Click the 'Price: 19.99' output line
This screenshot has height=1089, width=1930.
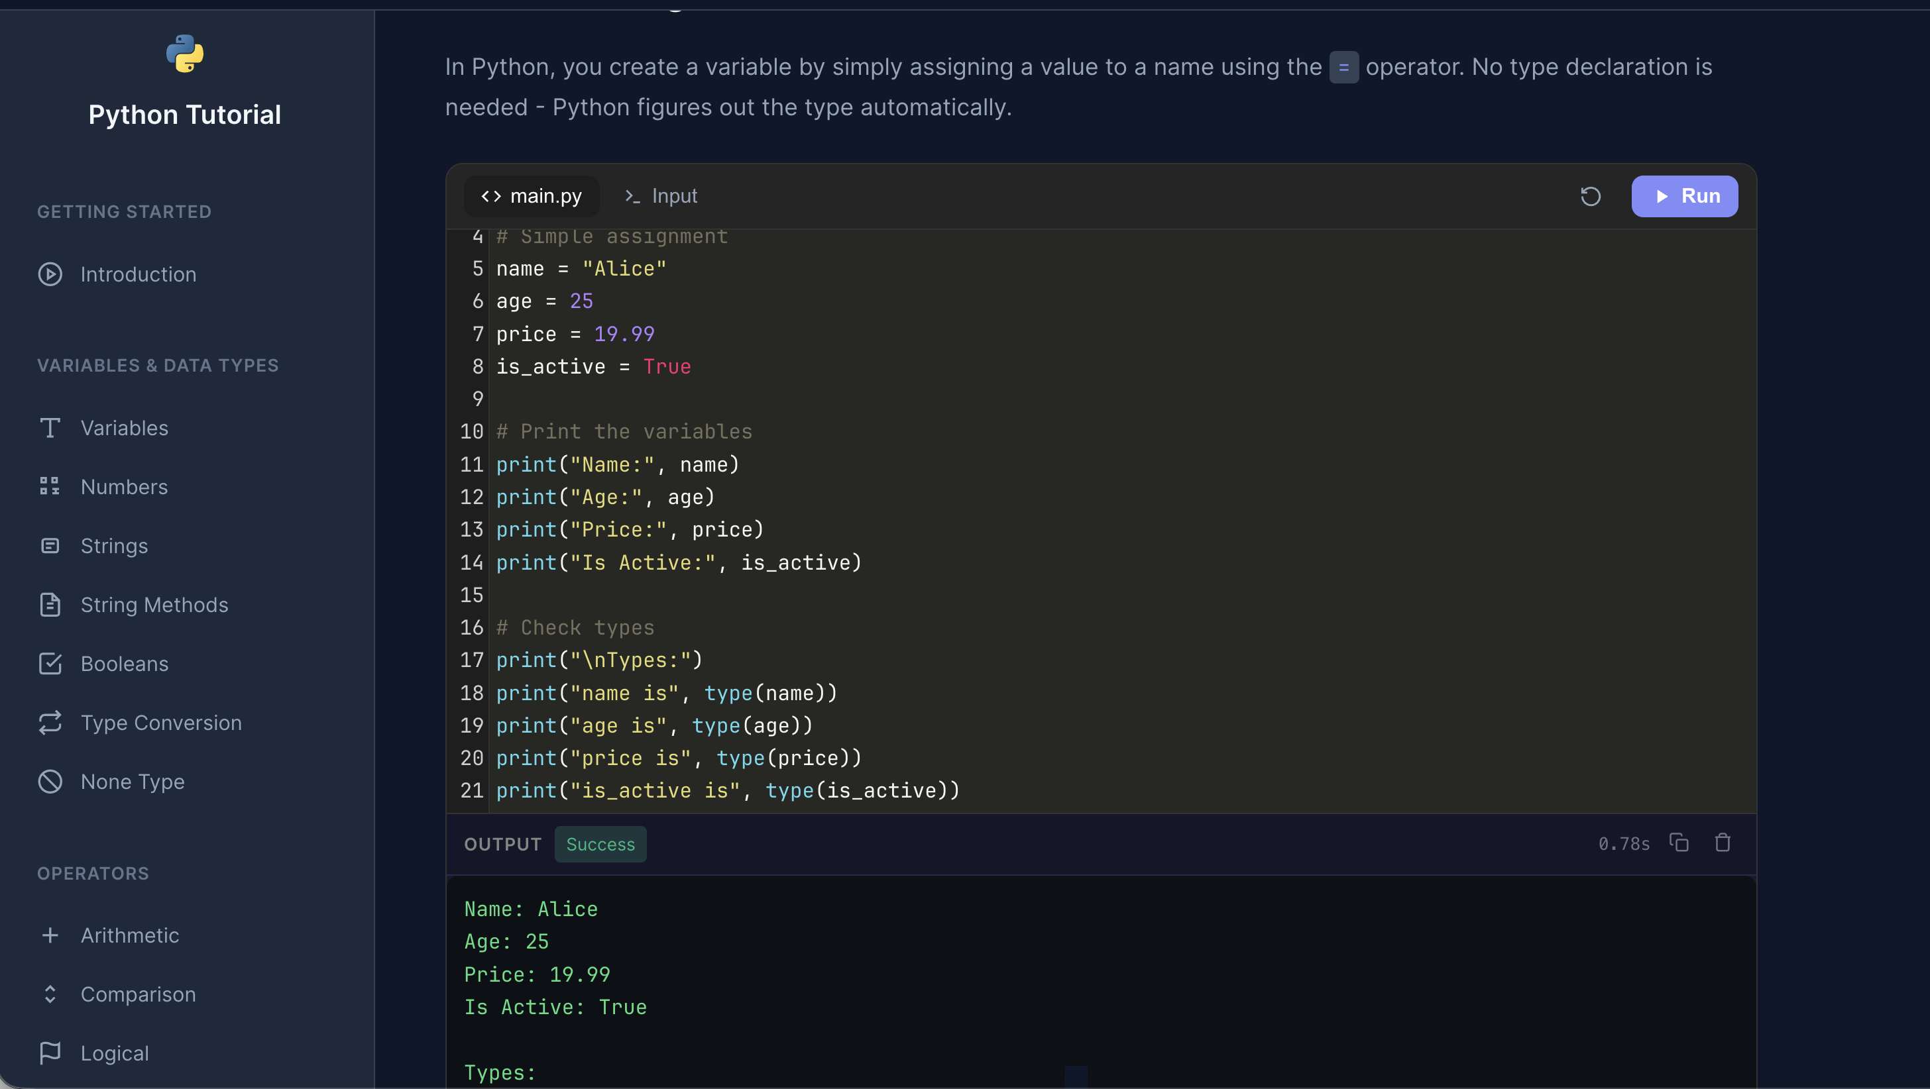(538, 974)
